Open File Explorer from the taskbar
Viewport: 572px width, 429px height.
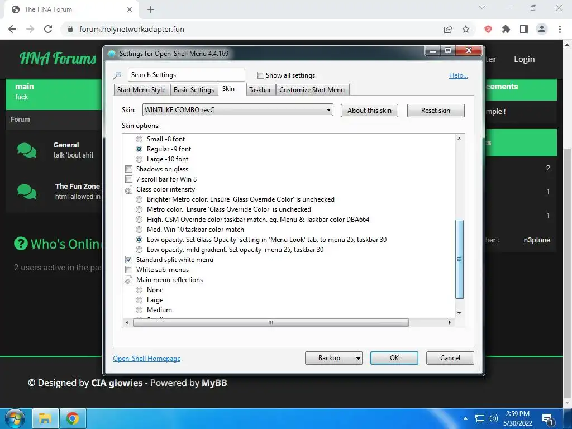(45, 418)
